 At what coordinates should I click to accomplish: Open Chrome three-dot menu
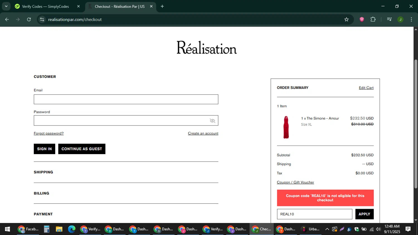click(x=411, y=20)
